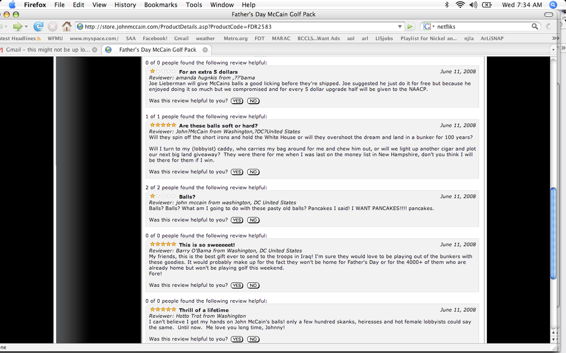
Task: Open the LISjobs bookmark
Action: point(384,38)
